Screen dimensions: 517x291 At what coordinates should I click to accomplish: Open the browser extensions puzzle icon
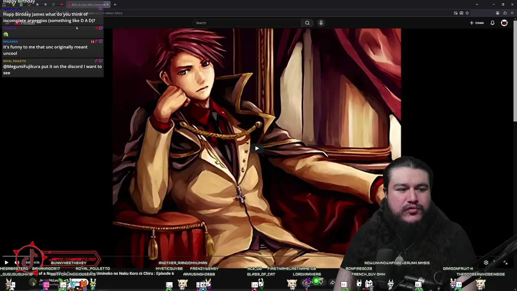tap(505, 13)
